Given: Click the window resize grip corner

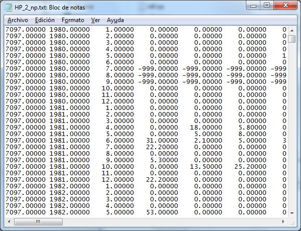Looking at the screenshot, I should 293,222.
